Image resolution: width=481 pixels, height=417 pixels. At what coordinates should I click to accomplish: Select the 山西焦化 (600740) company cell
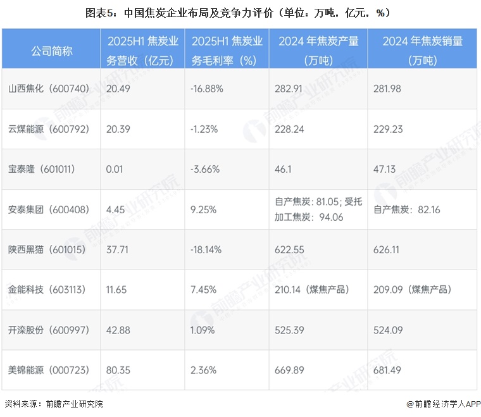(x=49, y=89)
